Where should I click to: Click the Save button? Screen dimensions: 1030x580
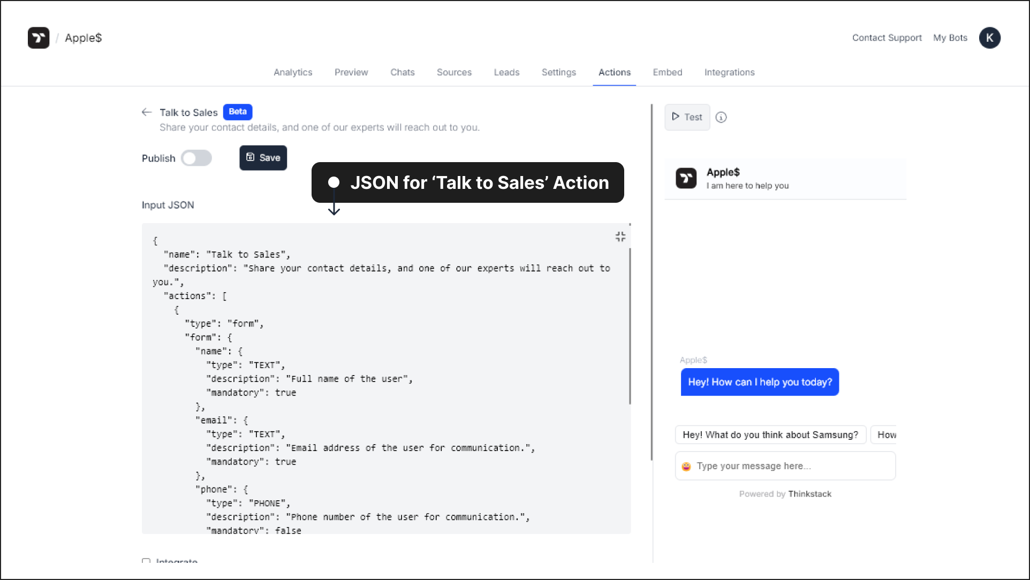[x=263, y=157]
